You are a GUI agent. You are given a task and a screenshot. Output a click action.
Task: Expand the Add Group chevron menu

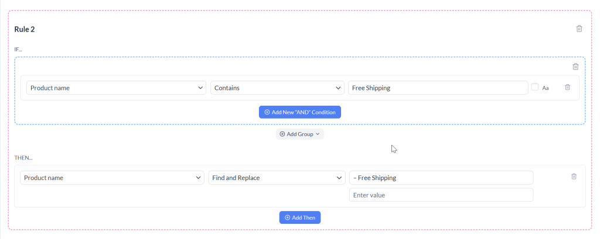point(318,134)
